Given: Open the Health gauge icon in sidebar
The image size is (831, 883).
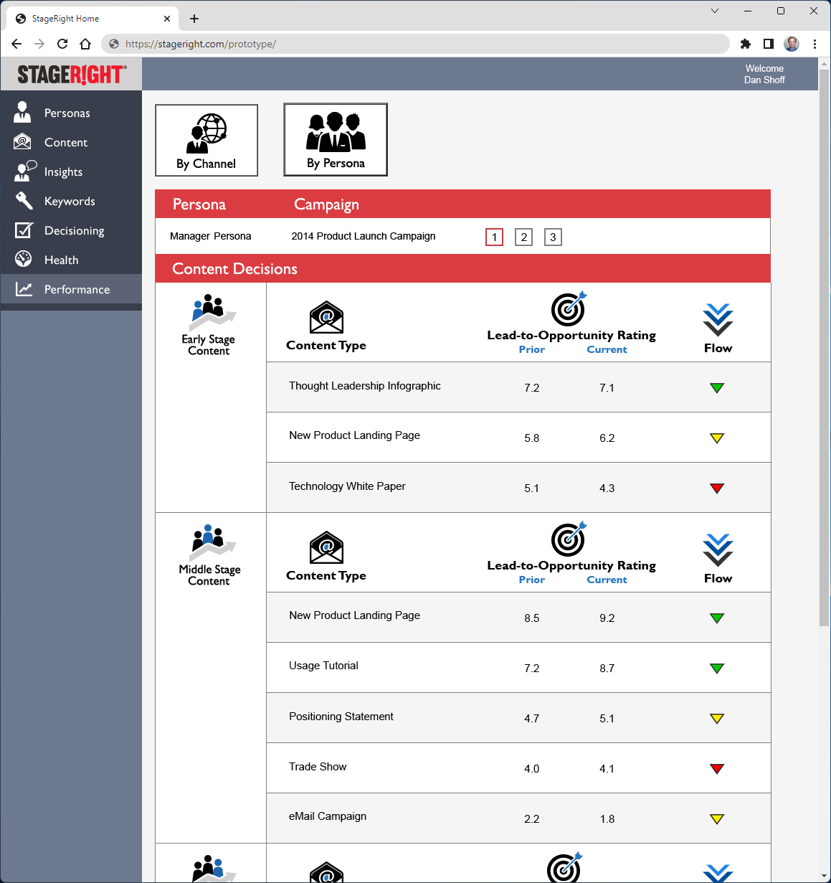Looking at the screenshot, I should pos(24,259).
